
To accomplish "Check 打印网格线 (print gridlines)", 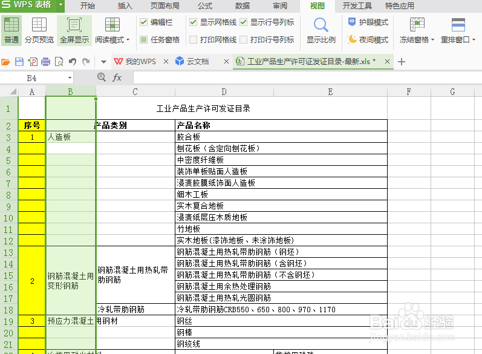I will [x=193, y=40].
